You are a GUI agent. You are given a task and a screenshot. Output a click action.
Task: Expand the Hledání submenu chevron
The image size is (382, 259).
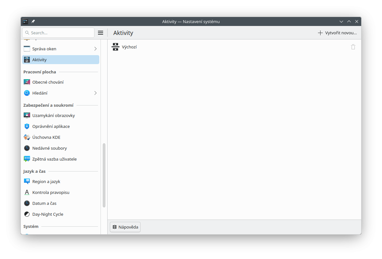click(x=95, y=93)
